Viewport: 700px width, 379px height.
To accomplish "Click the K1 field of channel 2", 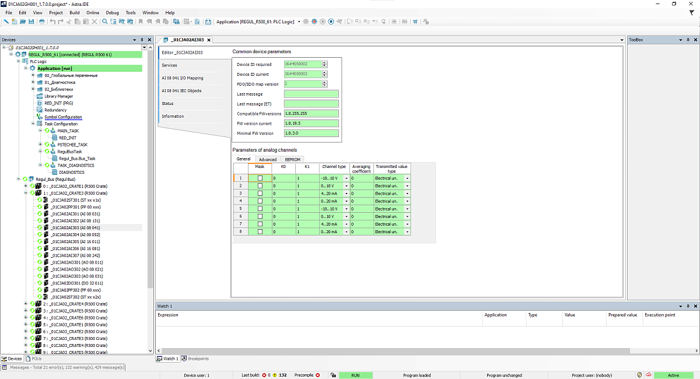I will tap(306, 185).
